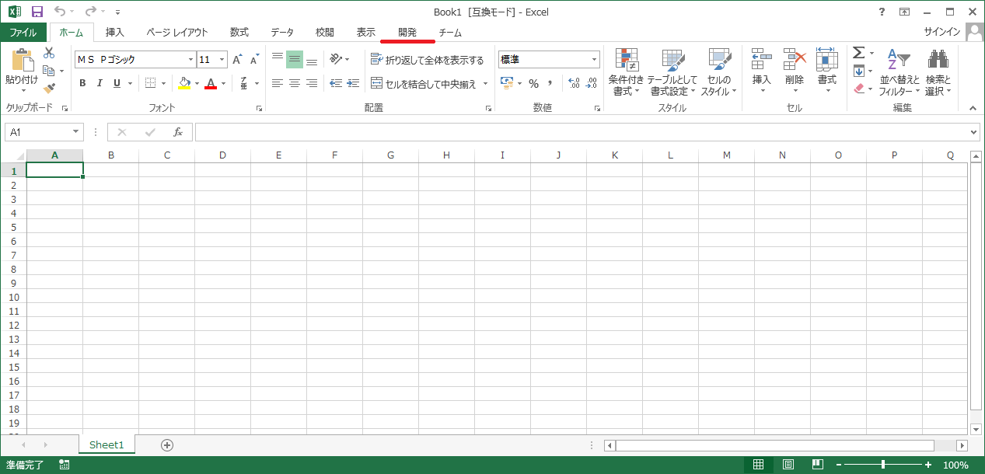Click the Insert Function fx icon
Image resolution: width=985 pixels, height=474 pixels.
point(177,132)
